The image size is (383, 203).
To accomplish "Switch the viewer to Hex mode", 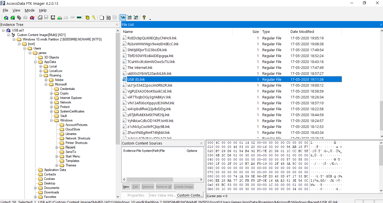I will 136,17.
